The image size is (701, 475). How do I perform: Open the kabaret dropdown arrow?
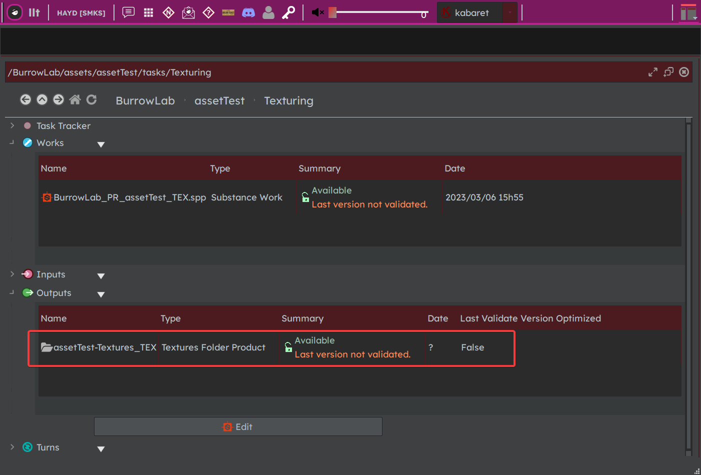[510, 13]
